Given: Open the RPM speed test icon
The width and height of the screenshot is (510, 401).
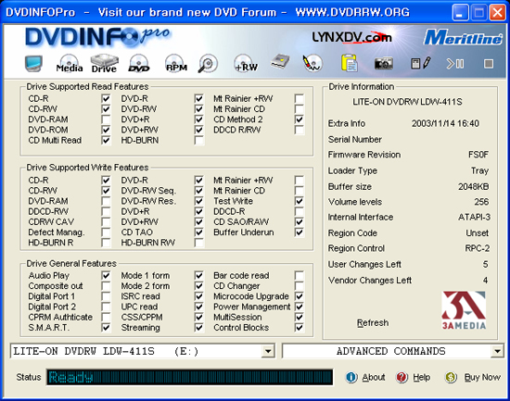Looking at the screenshot, I should tap(176, 63).
